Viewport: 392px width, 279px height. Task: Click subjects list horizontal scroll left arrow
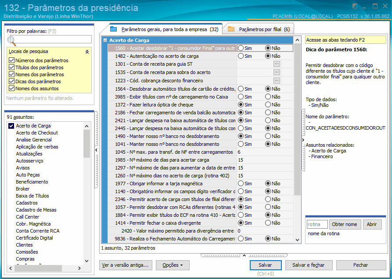point(11,268)
